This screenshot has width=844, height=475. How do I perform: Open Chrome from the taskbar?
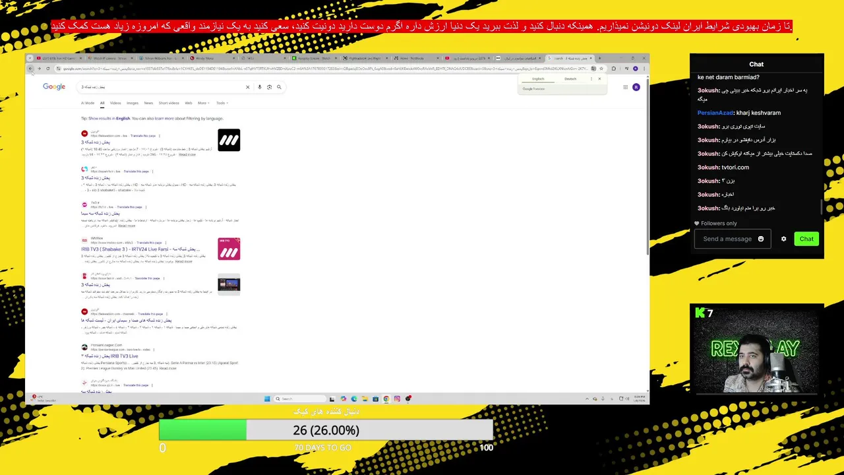point(386,398)
